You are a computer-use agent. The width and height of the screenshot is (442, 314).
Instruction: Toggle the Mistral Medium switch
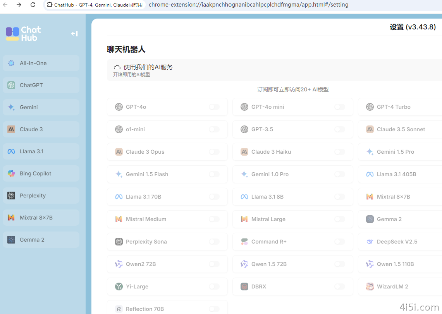(x=214, y=219)
